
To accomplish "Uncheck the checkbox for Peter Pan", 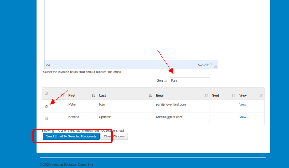I will point(46,106).
